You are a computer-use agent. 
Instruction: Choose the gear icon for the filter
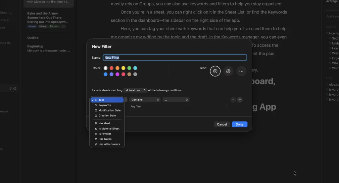coord(228,71)
